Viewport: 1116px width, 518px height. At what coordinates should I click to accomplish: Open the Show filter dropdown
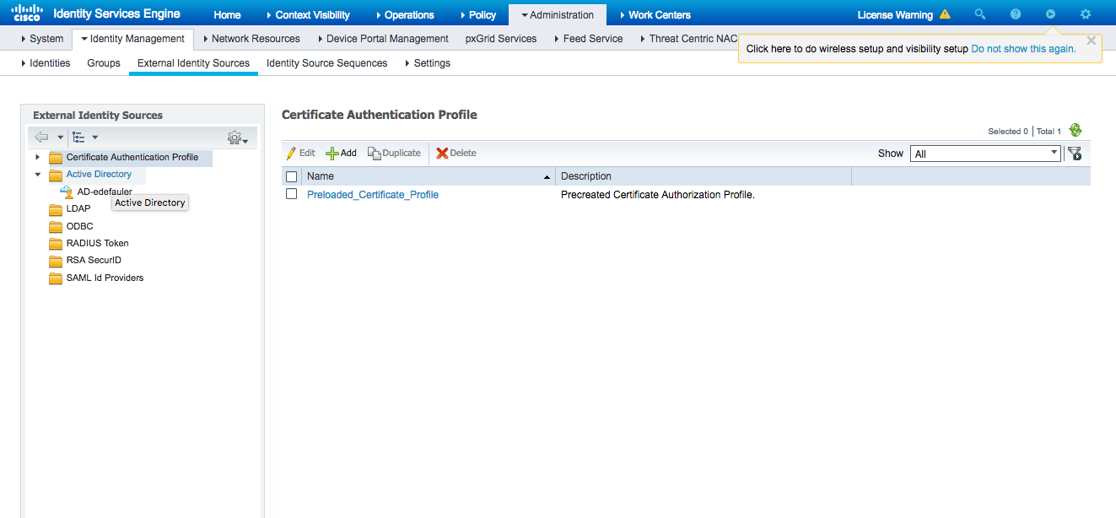(x=985, y=154)
